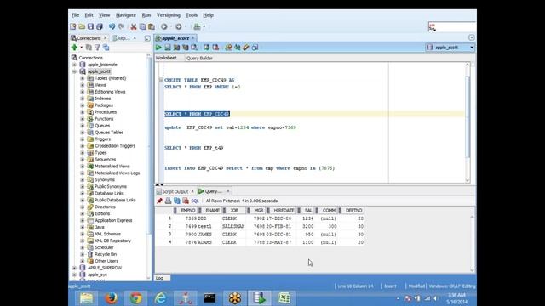Click the Rollback icon in worksheet toolbar
This screenshot has height=306, width=545.
click(215, 48)
